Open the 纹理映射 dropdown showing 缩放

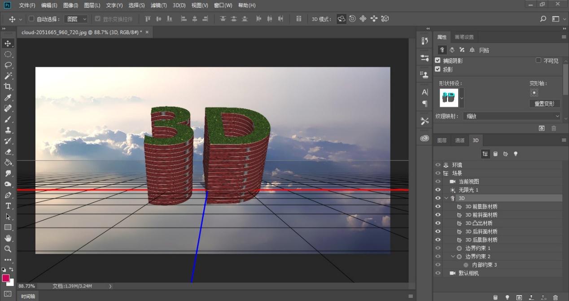point(511,116)
